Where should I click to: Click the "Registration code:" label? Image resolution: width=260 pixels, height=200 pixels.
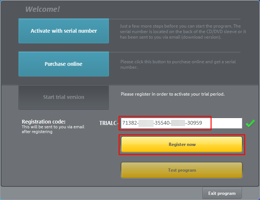coord(44,122)
